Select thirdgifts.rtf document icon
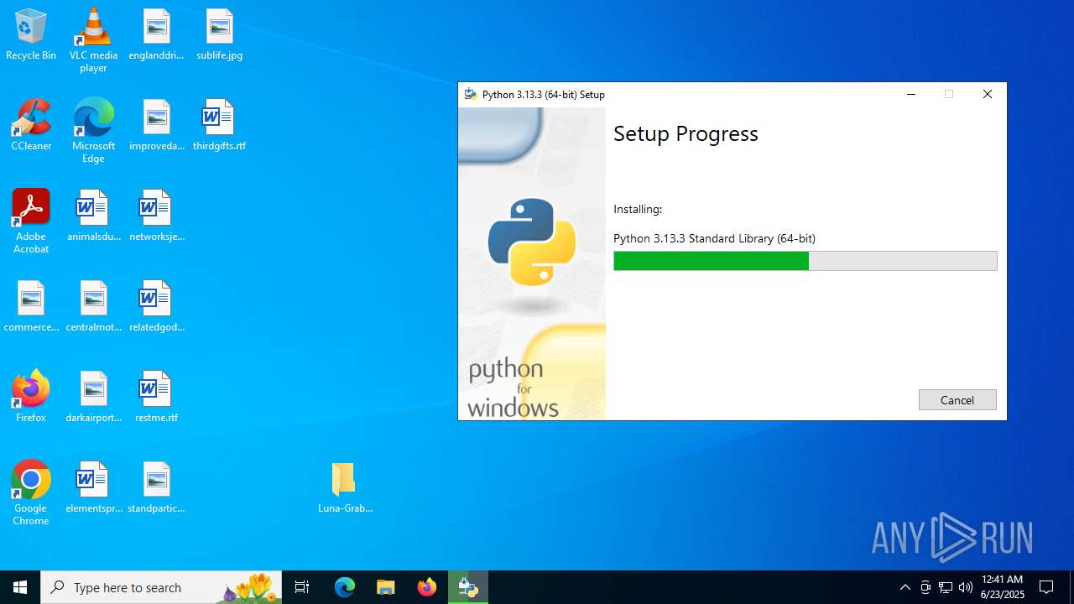This screenshot has width=1074, height=604. click(219, 126)
